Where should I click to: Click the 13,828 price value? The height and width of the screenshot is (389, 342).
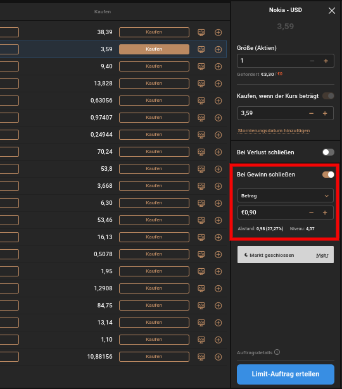[x=103, y=83]
